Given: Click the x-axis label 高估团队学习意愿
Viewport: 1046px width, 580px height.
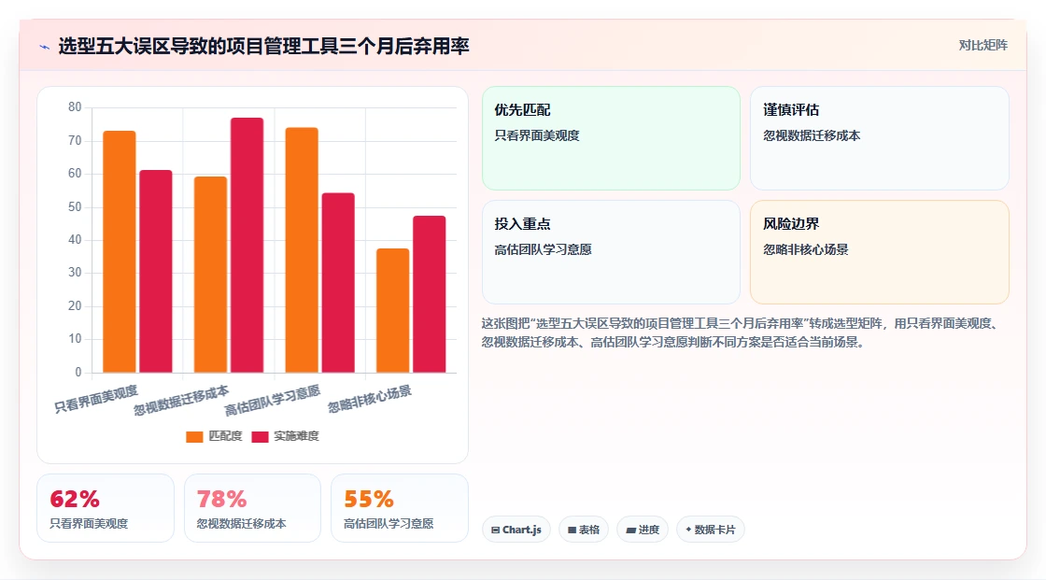Looking at the screenshot, I should [x=272, y=401].
